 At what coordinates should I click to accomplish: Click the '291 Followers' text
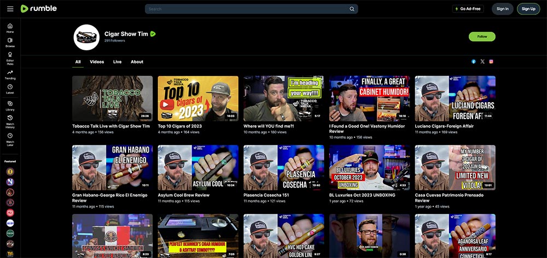coord(114,41)
